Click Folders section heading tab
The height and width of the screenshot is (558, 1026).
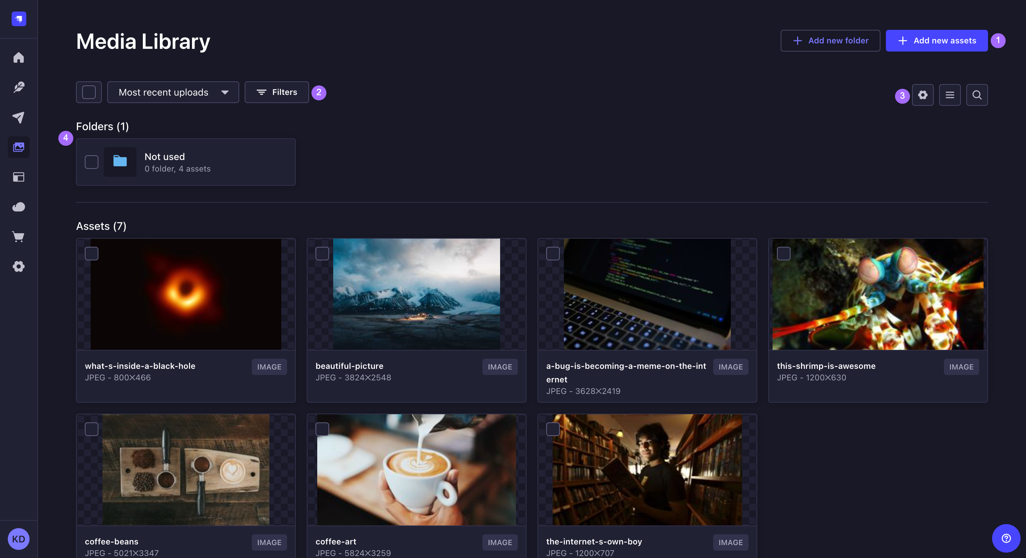point(102,126)
